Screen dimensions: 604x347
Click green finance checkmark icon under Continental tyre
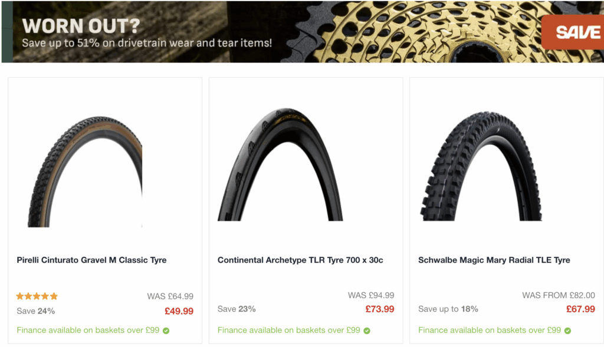point(367,331)
